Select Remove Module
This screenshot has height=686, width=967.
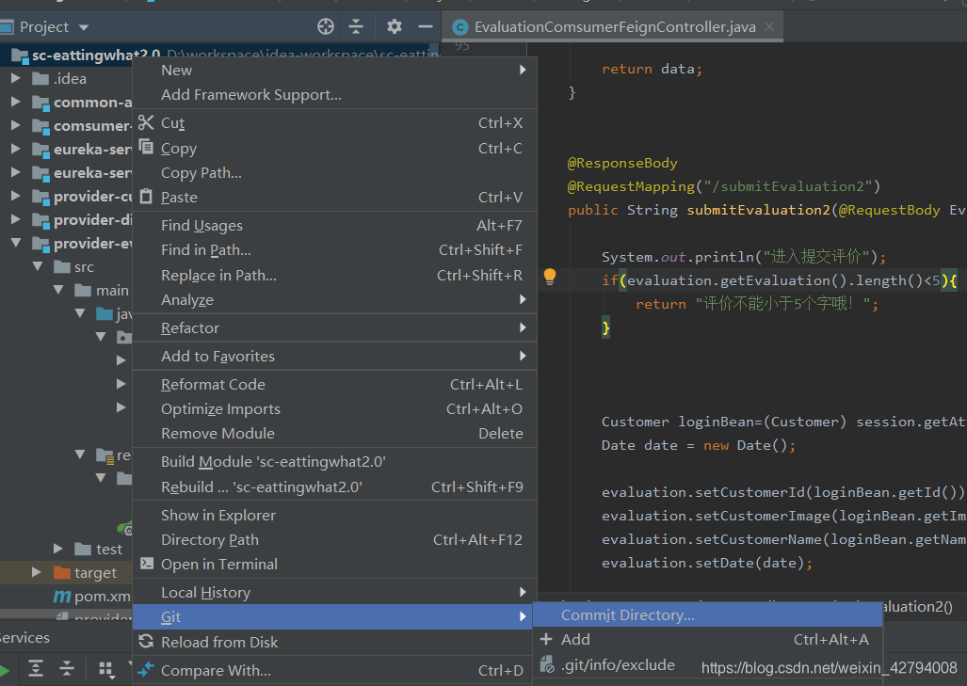335,434
